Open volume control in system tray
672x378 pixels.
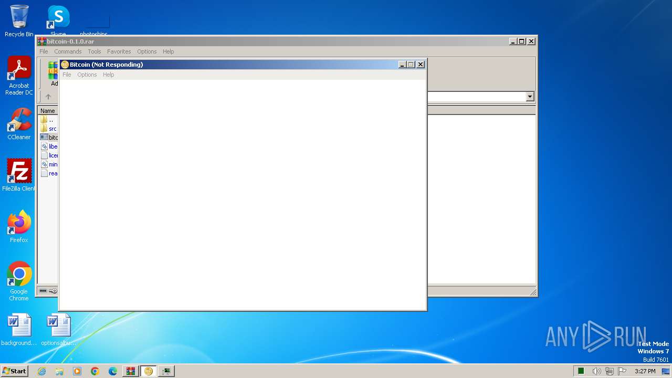pyautogui.click(x=596, y=371)
